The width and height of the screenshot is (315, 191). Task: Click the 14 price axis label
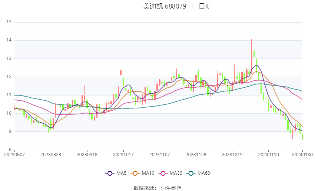tap(9, 40)
